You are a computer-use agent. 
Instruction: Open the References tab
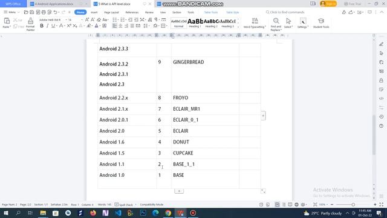[x=132, y=12]
